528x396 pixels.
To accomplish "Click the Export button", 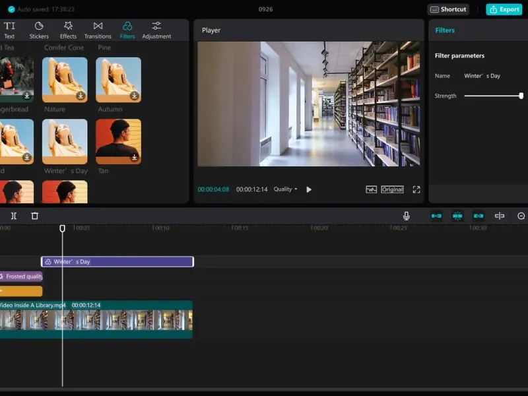I will coord(504,9).
